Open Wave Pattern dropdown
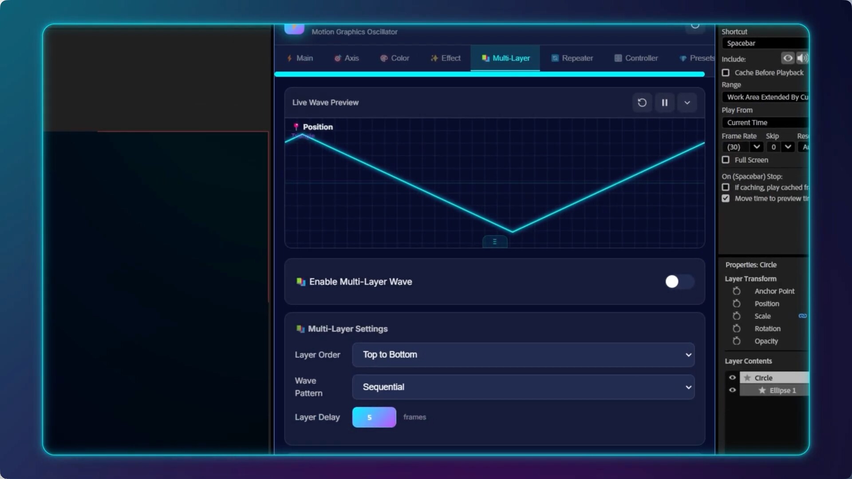This screenshot has width=852, height=479. click(523, 387)
